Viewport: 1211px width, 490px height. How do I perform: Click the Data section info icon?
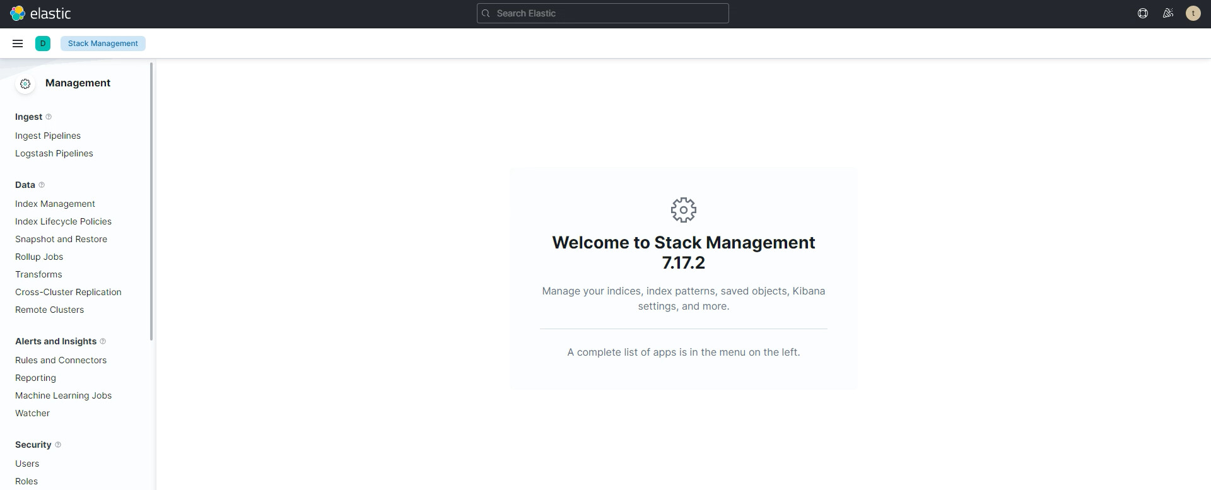tap(42, 185)
